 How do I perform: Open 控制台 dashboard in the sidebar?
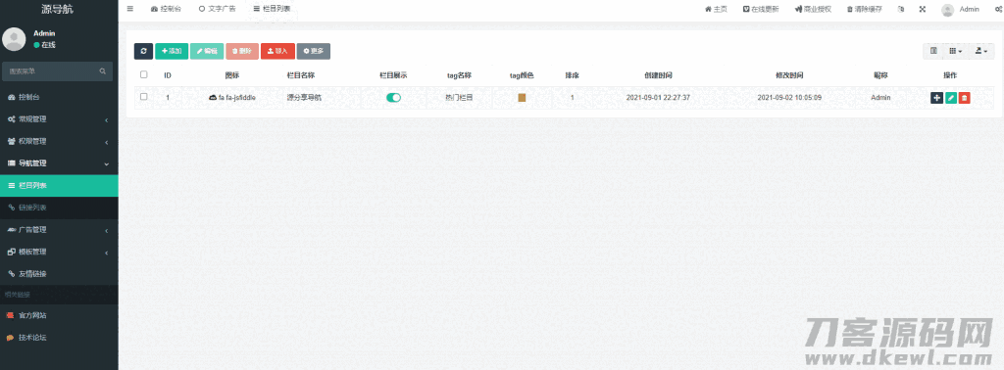(59, 97)
